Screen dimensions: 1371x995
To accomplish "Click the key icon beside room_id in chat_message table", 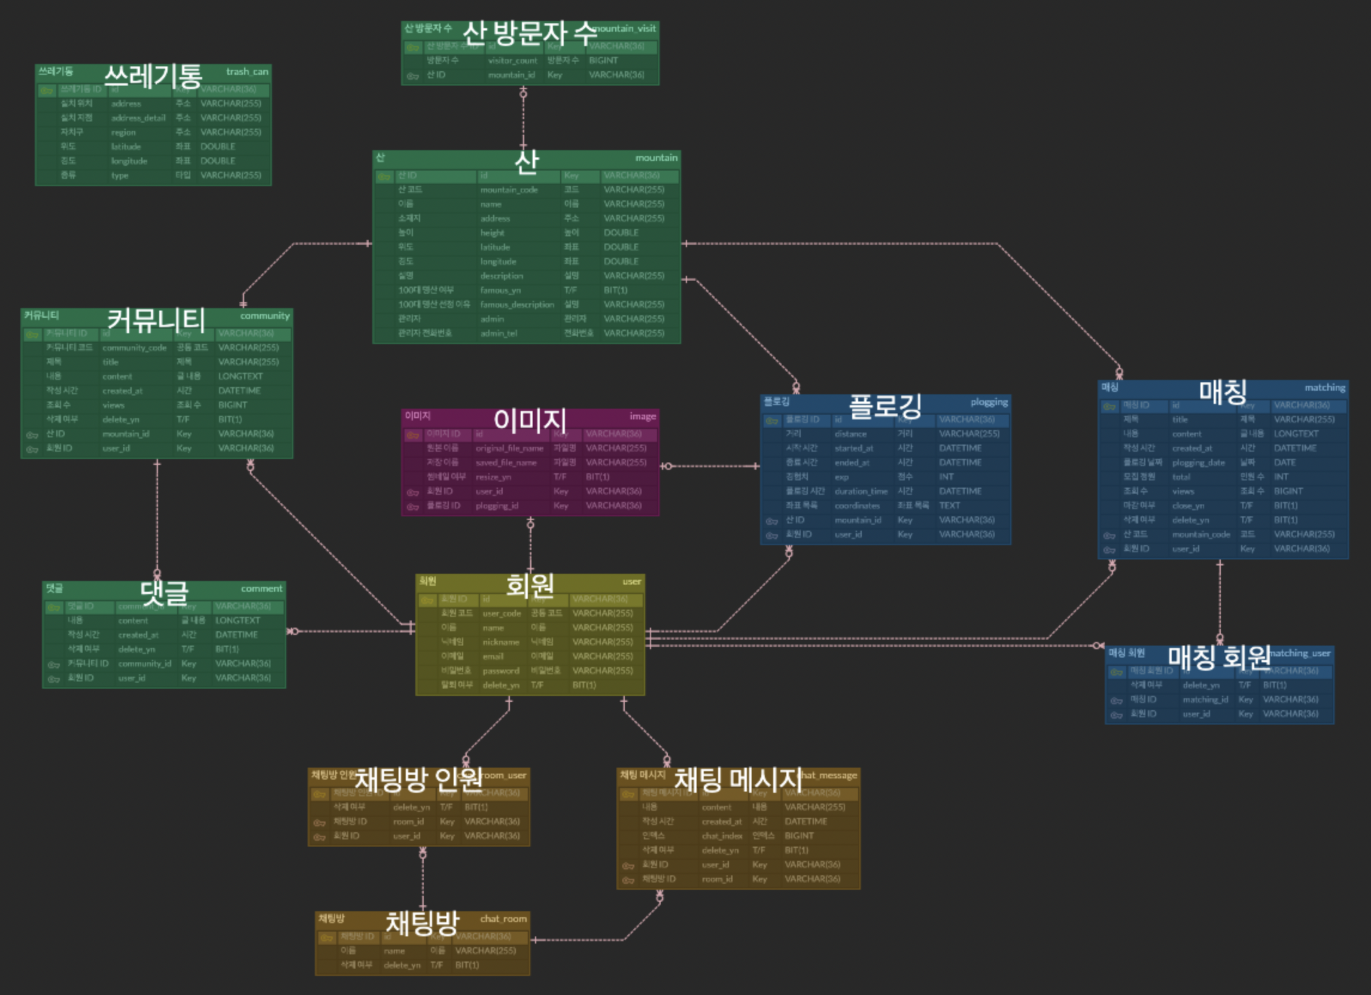I will coord(628,880).
